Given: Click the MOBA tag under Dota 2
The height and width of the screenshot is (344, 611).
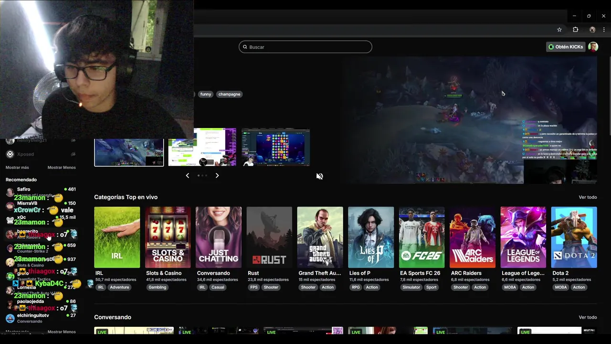Looking at the screenshot, I should (561, 287).
